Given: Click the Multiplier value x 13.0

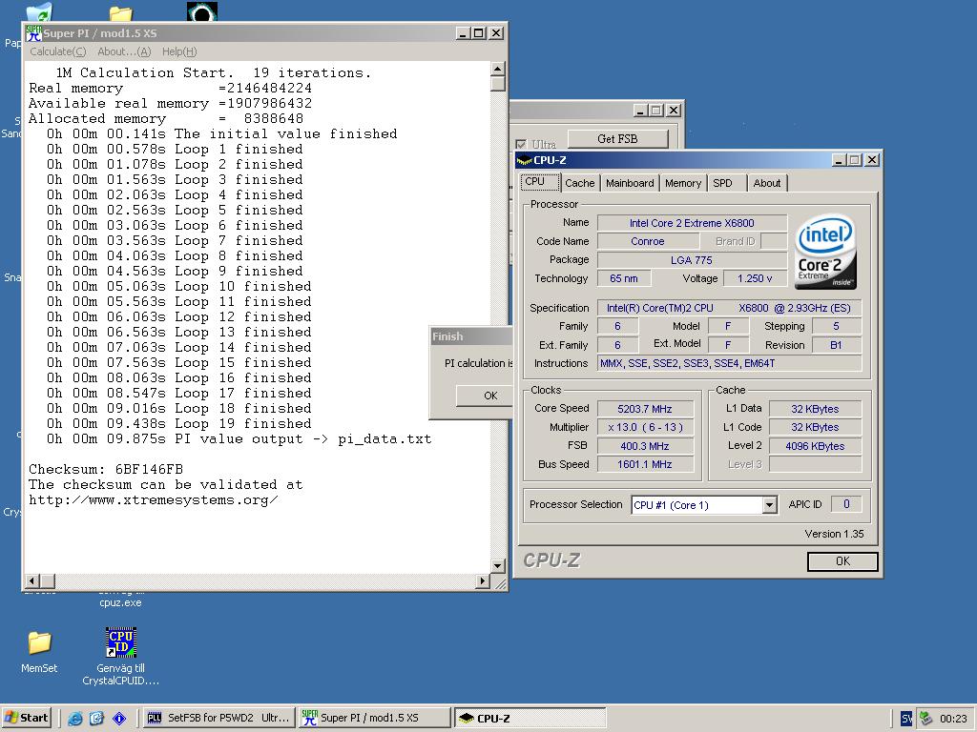Looking at the screenshot, I should point(645,427).
